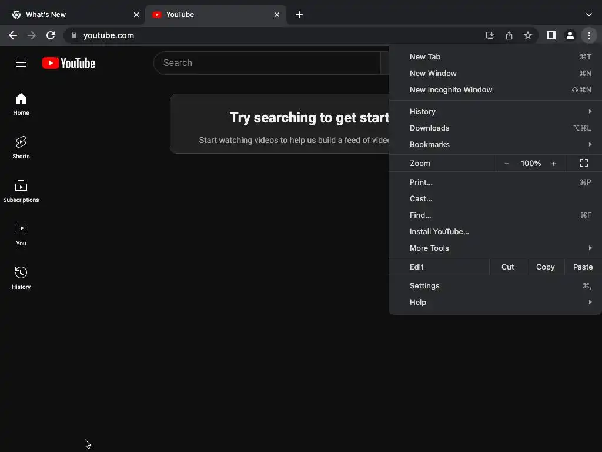Choose New Incognito Window
Image resolution: width=602 pixels, height=452 pixels.
coord(495,89)
